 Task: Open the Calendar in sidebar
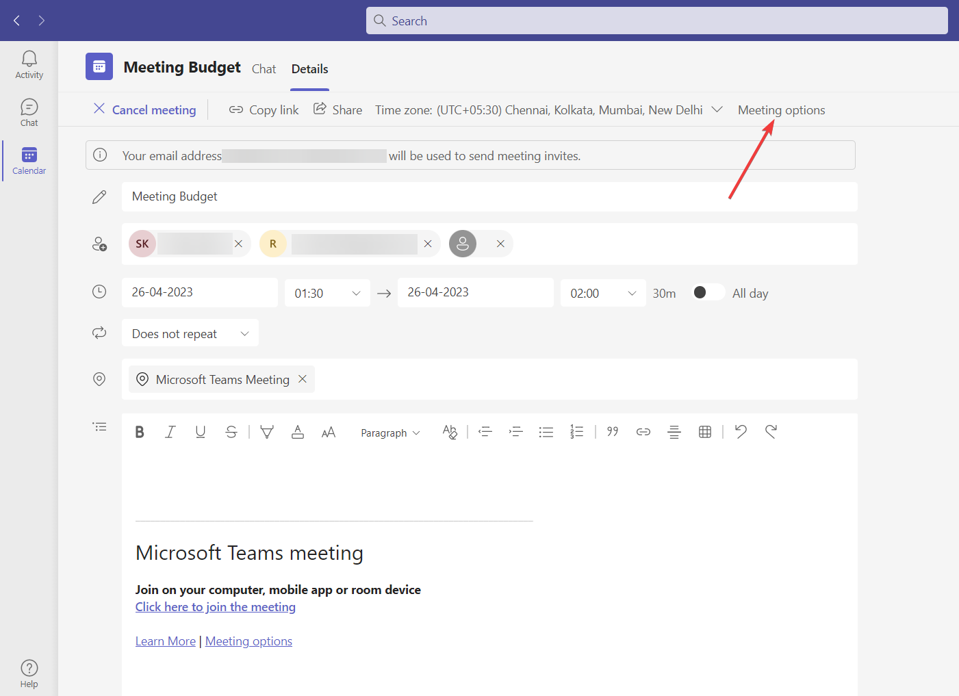point(29,161)
